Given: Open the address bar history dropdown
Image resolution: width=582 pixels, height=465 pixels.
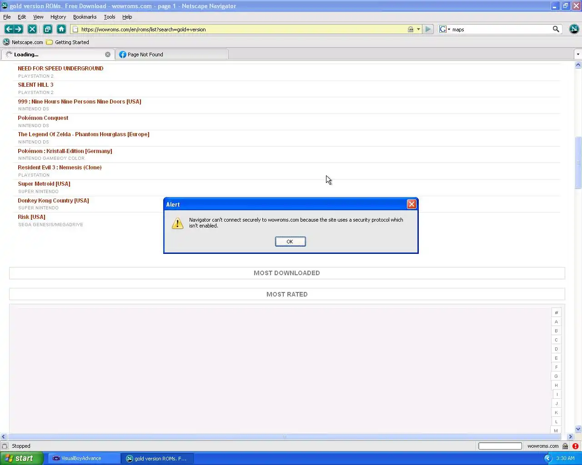Looking at the screenshot, I should coord(418,29).
